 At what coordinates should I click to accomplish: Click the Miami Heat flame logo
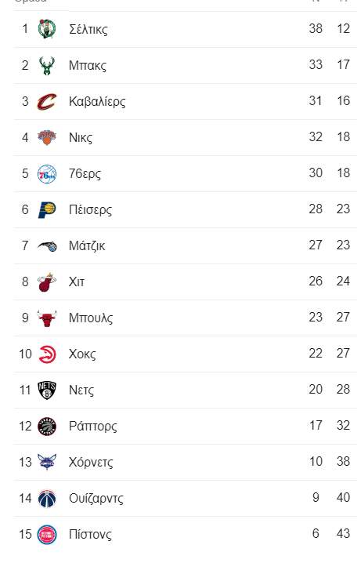click(x=47, y=282)
